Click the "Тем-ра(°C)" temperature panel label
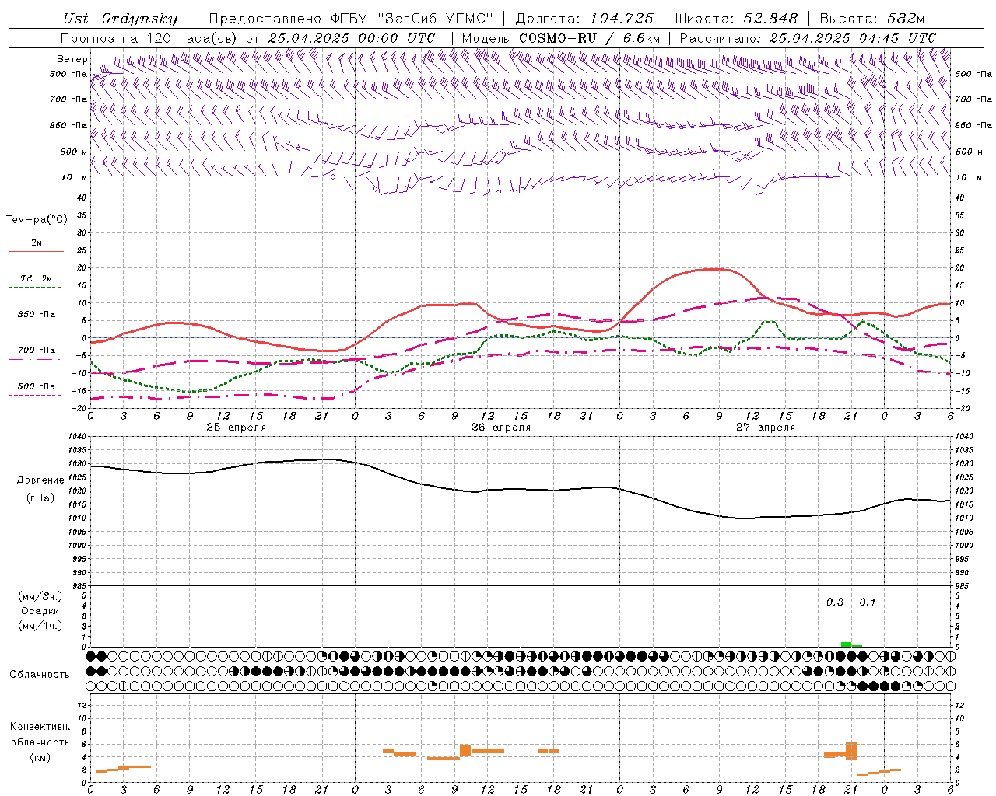996x796 pixels. [x=37, y=220]
